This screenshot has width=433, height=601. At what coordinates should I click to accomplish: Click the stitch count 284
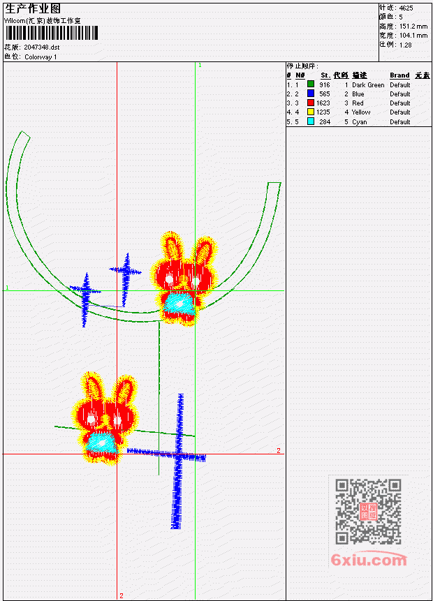pyautogui.click(x=325, y=122)
